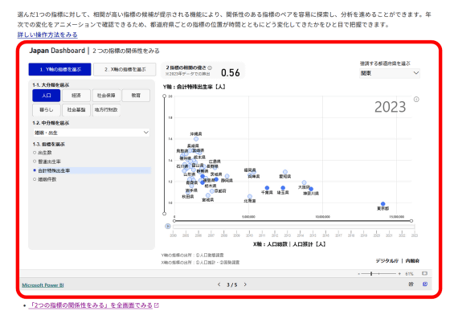Toggle fit to page view

tap(425, 273)
